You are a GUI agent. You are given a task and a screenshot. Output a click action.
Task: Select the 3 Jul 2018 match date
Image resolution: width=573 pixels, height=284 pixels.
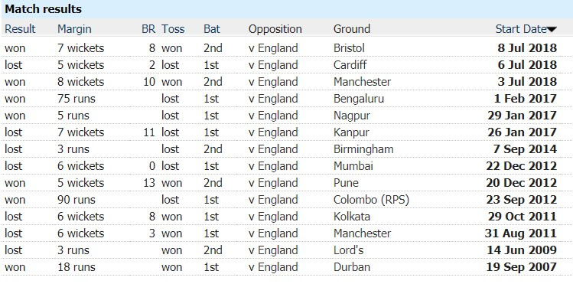coord(527,81)
